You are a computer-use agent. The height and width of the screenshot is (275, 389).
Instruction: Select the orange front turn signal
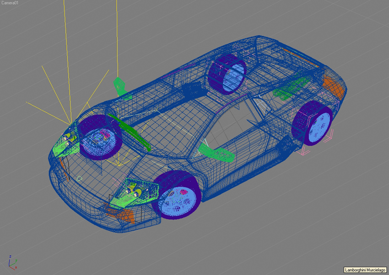(119, 213)
